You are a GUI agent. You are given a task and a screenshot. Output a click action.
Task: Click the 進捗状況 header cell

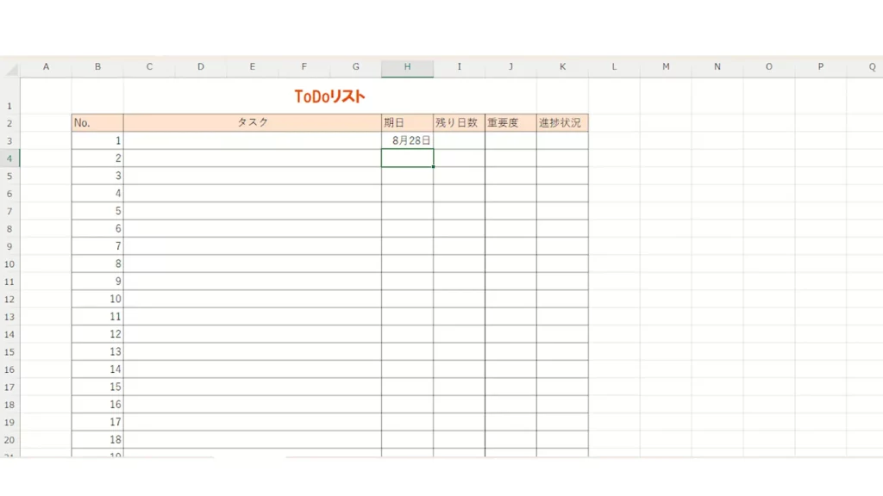pos(562,123)
